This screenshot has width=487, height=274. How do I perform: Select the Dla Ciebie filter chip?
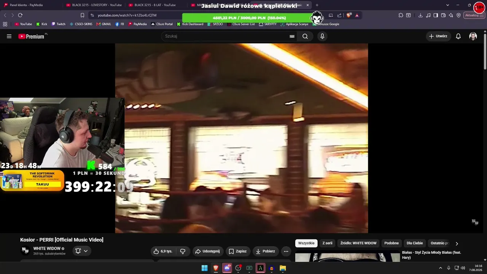(x=415, y=243)
